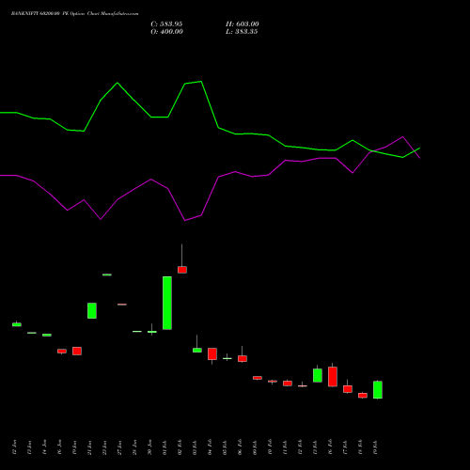The width and height of the screenshot is (470, 470).
Task: Click the red candle on 16 Feb
Action: [x=333, y=377]
